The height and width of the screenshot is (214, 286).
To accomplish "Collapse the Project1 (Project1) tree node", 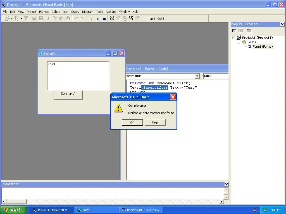I will pos(234,38).
